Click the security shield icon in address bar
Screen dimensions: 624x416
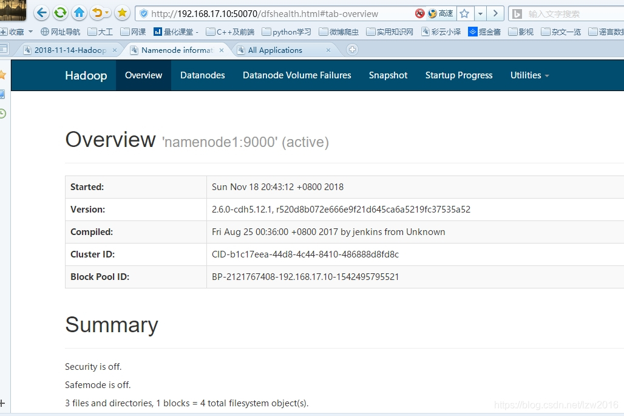[x=144, y=13]
